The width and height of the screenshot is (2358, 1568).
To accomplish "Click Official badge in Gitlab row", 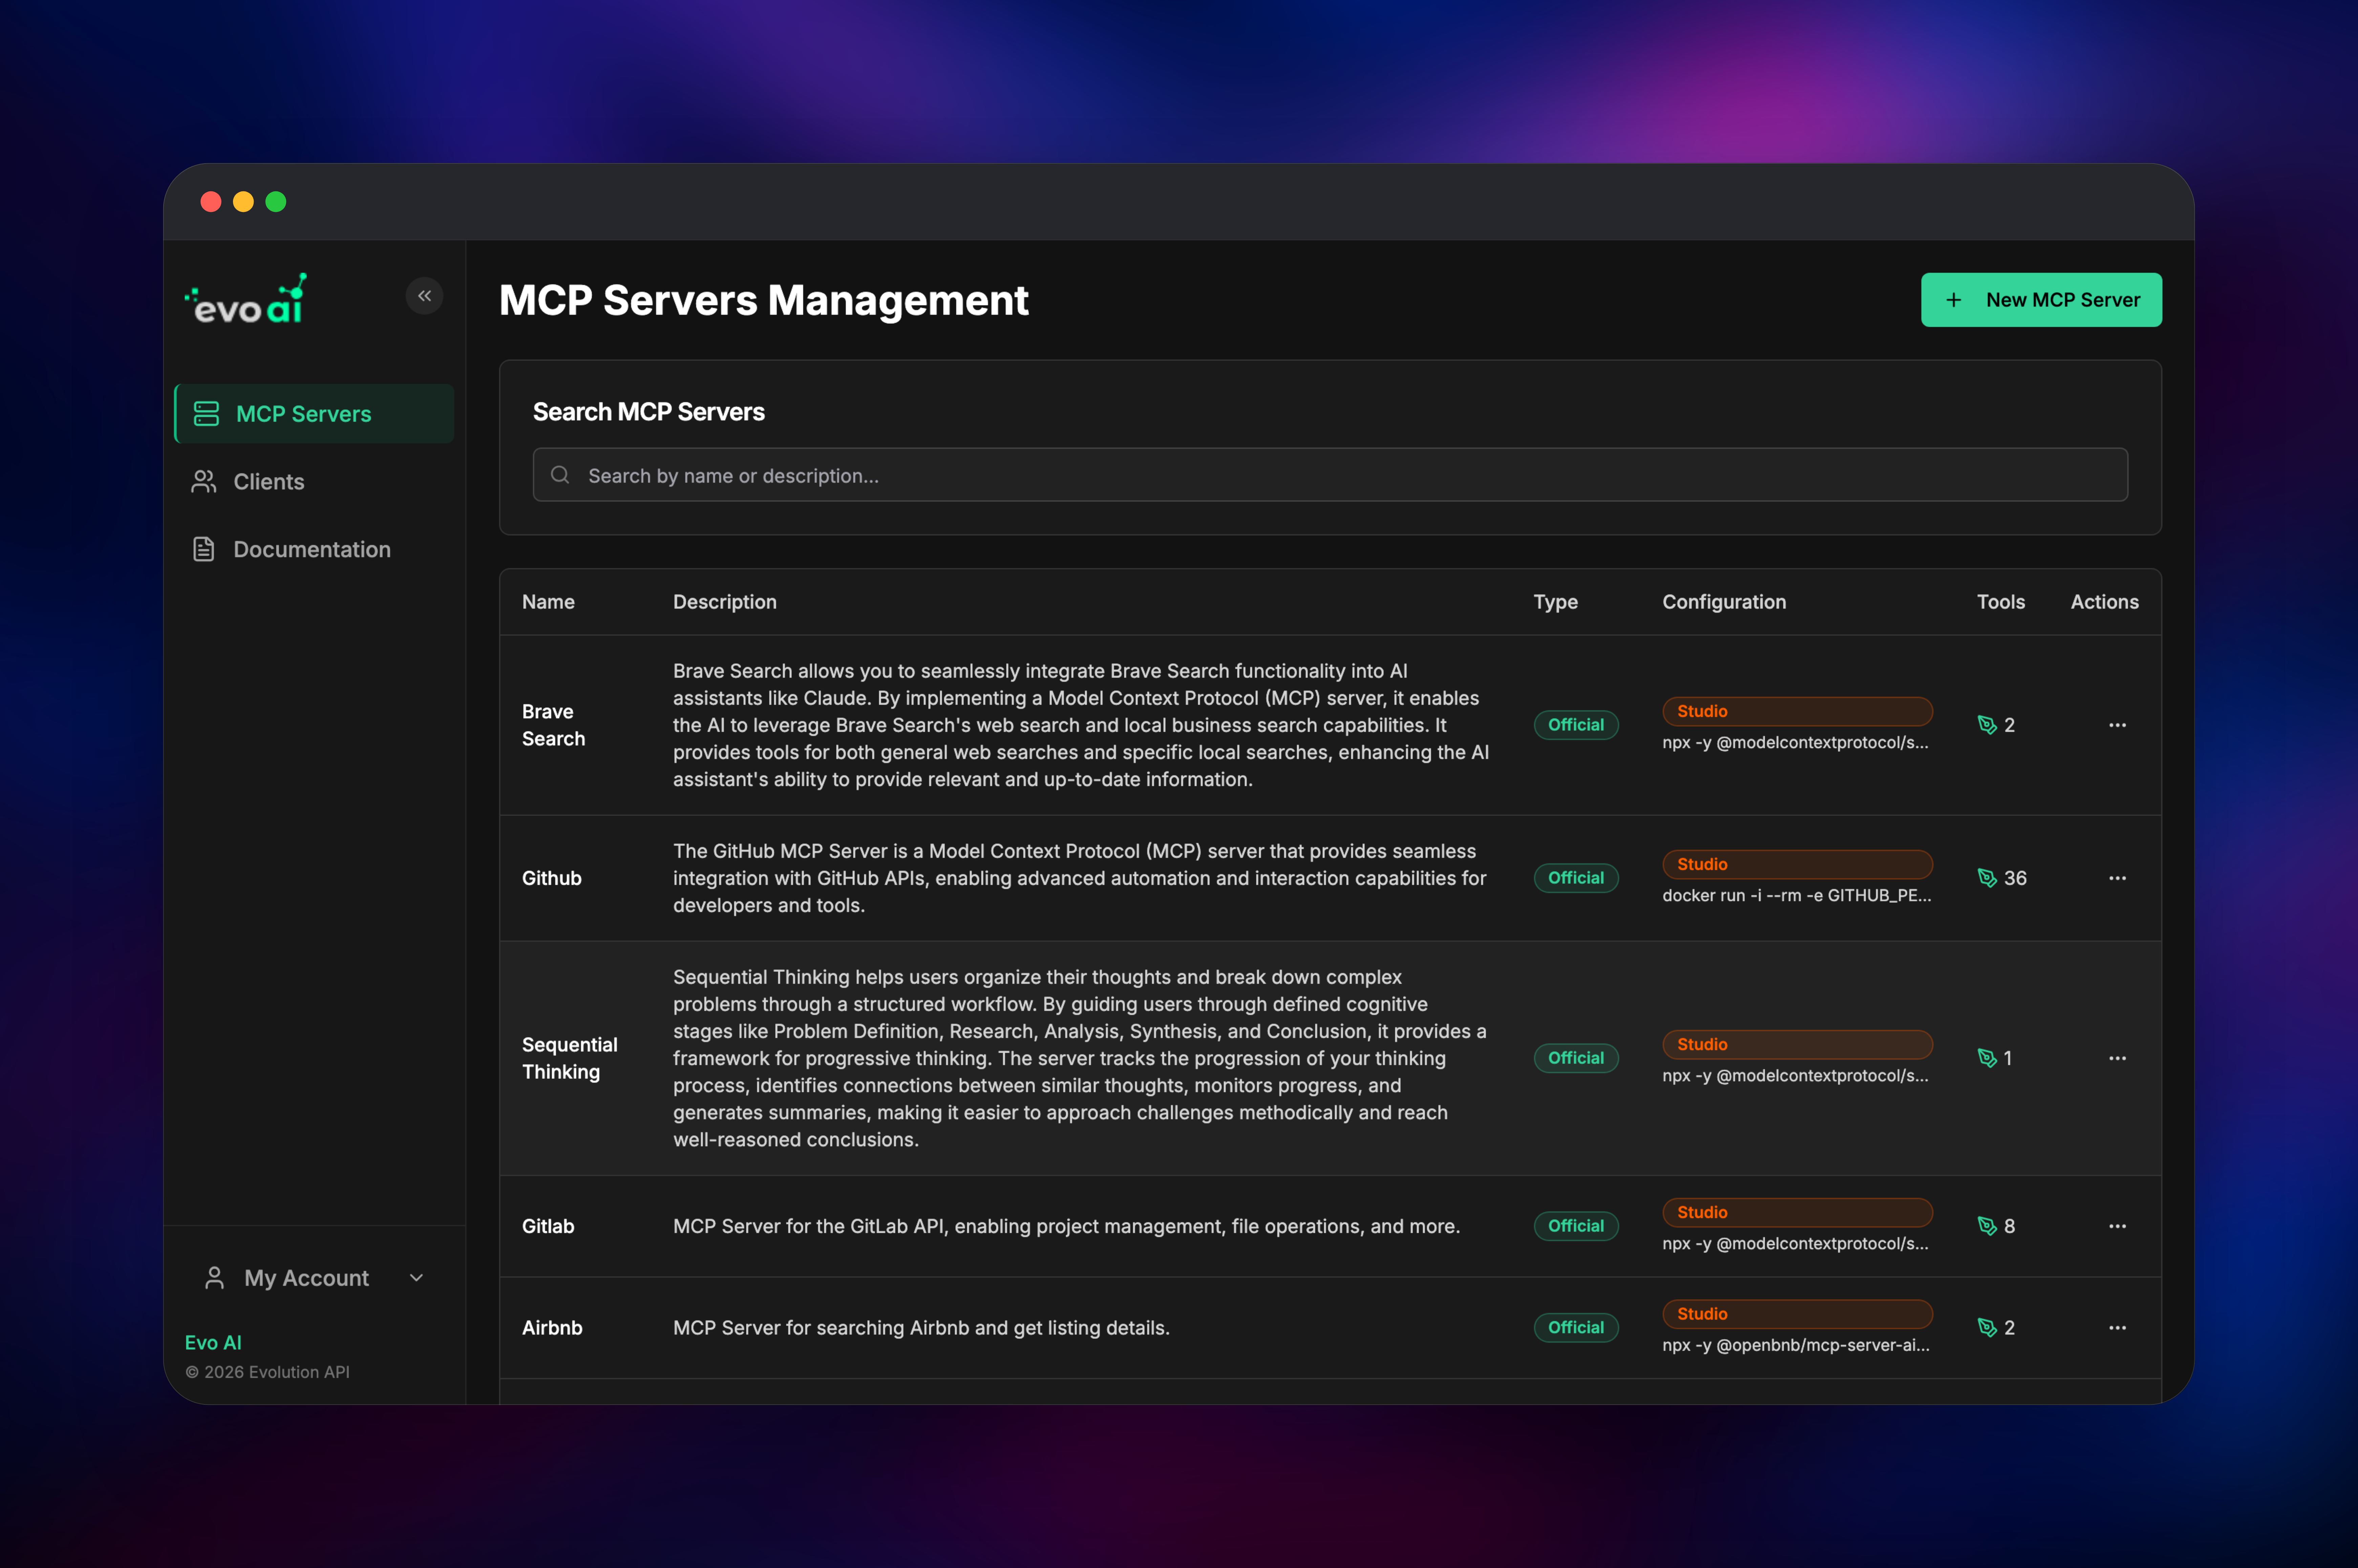I will pyautogui.click(x=1576, y=1226).
